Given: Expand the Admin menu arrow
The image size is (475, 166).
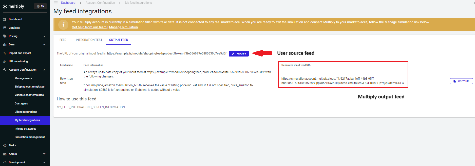Looking at the screenshot, I should pos(44,154).
